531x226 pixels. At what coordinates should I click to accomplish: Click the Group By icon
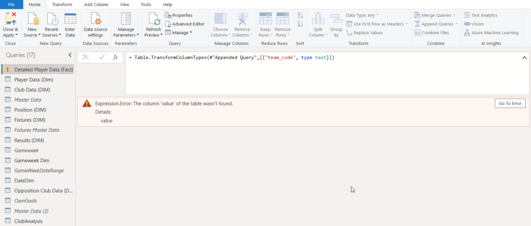(x=336, y=19)
